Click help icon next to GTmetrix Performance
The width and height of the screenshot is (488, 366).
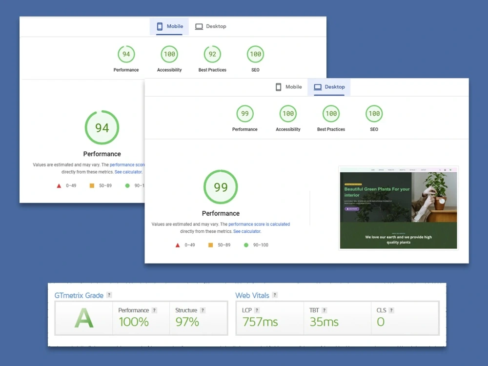[x=154, y=310]
